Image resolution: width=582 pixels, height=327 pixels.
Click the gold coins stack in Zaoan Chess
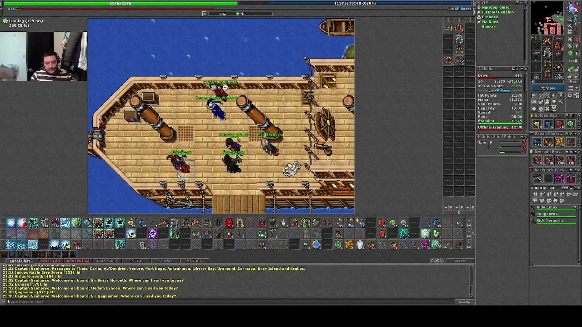(x=560, y=142)
